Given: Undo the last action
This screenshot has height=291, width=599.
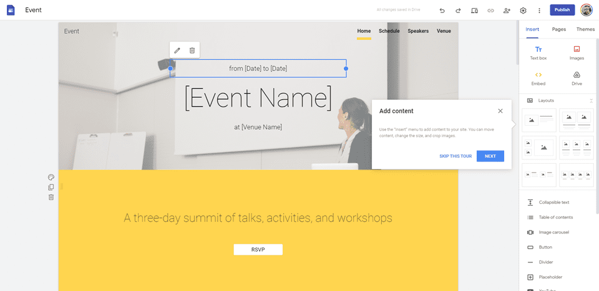Looking at the screenshot, I should (442, 11).
